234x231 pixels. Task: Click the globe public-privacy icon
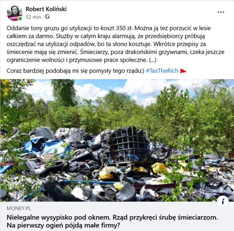(47, 16)
